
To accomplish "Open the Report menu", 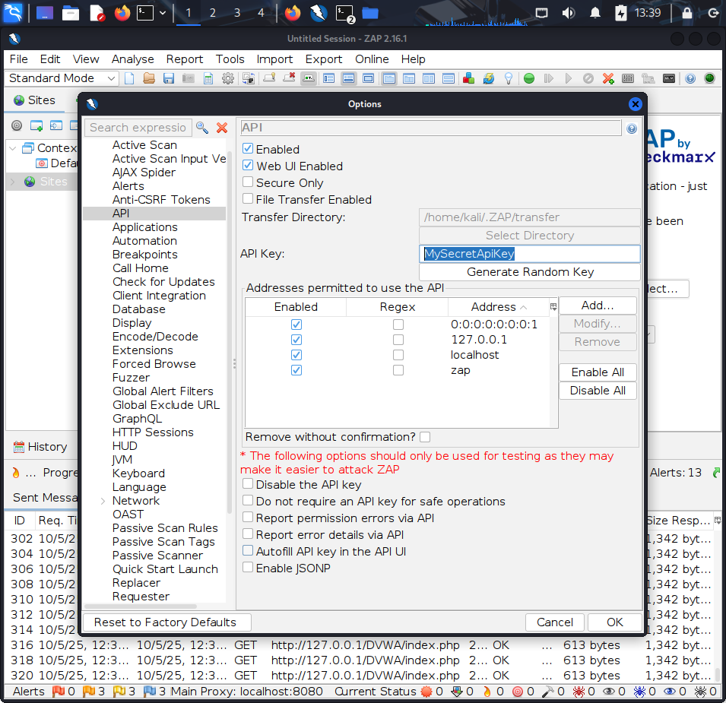I will click(184, 59).
